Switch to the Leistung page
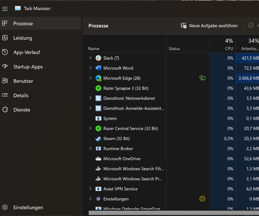Screen dimensions: 259x216 (x=40, y=38)
